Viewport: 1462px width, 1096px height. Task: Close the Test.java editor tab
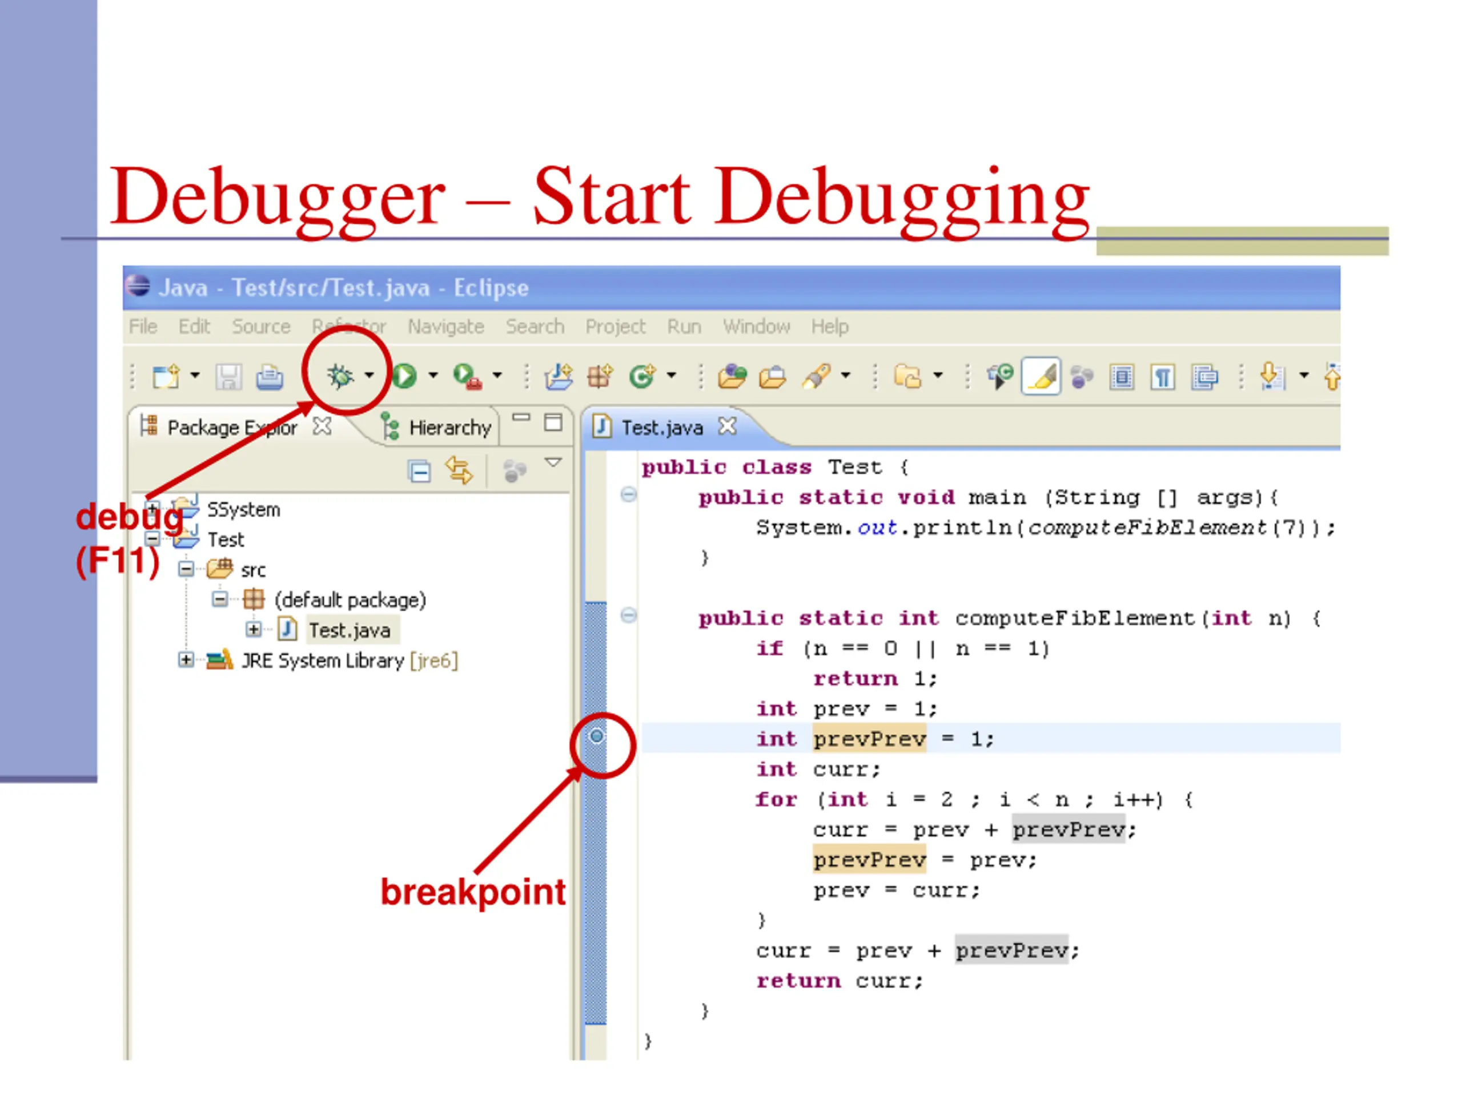pyautogui.click(x=727, y=426)
